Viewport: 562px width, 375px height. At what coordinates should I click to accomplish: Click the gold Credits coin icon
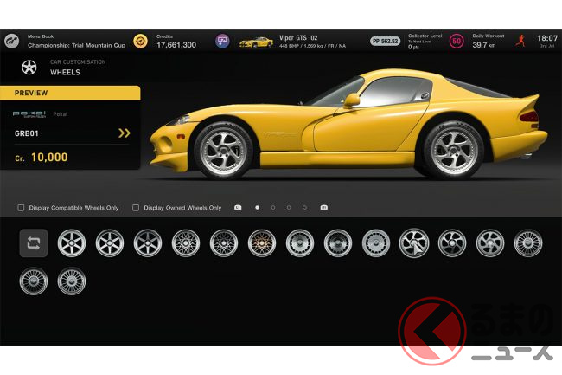tap(141, 41)
